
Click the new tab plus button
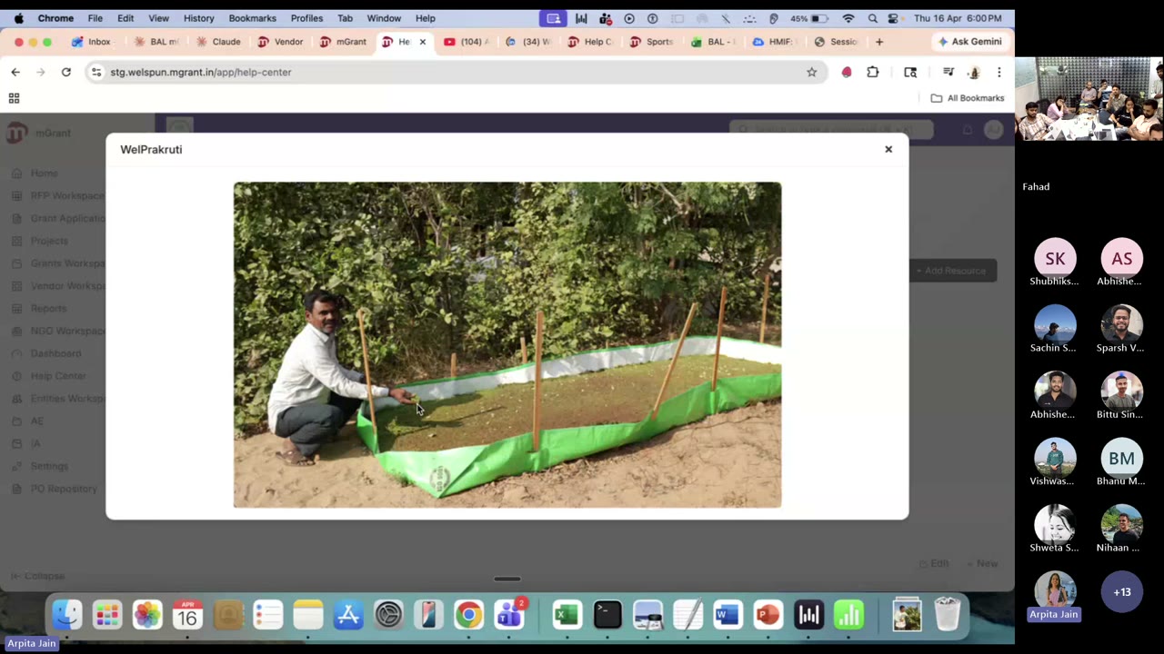click(878, 42)
